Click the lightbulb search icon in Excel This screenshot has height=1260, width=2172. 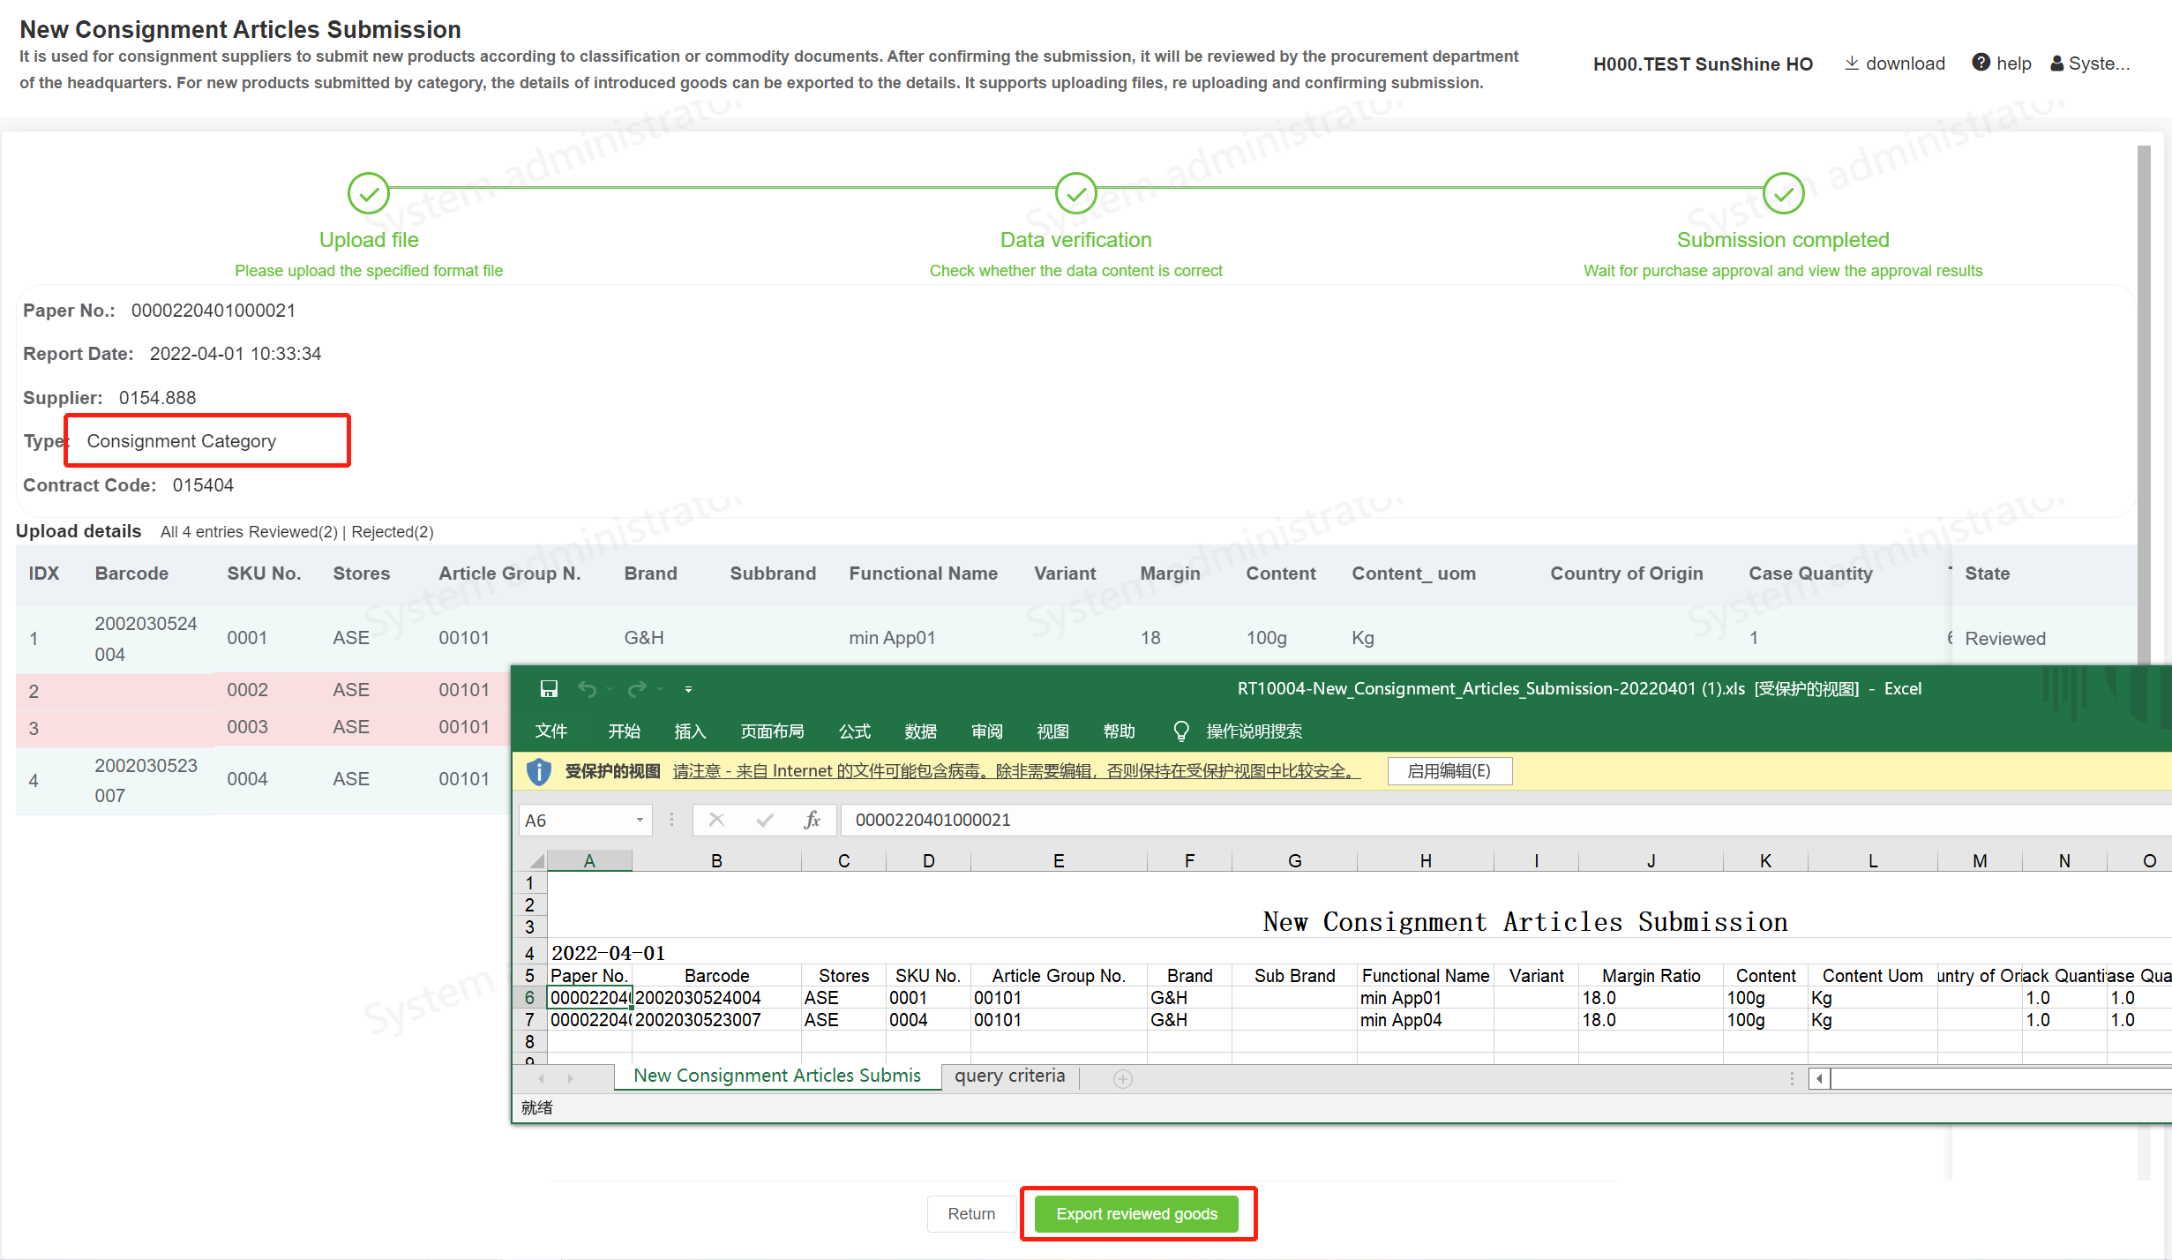click(1181, 731)
